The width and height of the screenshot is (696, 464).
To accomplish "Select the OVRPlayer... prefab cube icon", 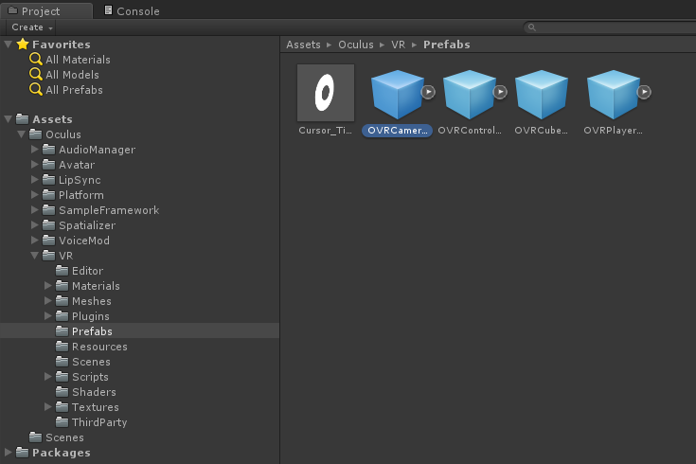I will 613,94.
